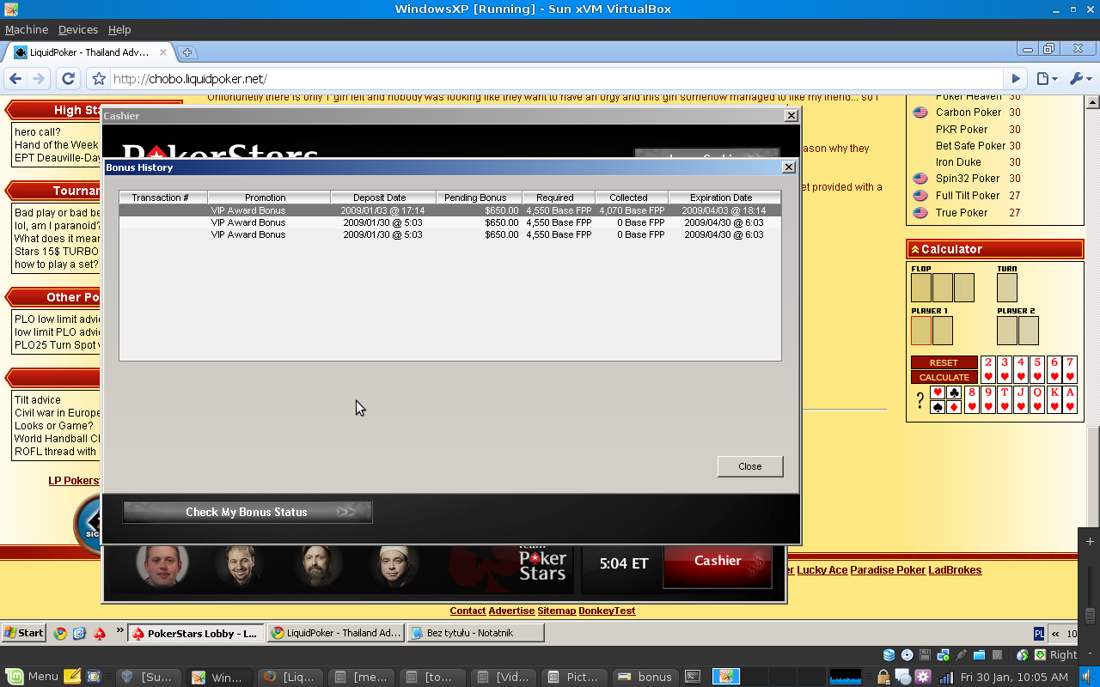Image resolution: width=1100 pixels, height=687 pixels.
Task: Reload the page in Chrome
Action: [x=69, y=79]
